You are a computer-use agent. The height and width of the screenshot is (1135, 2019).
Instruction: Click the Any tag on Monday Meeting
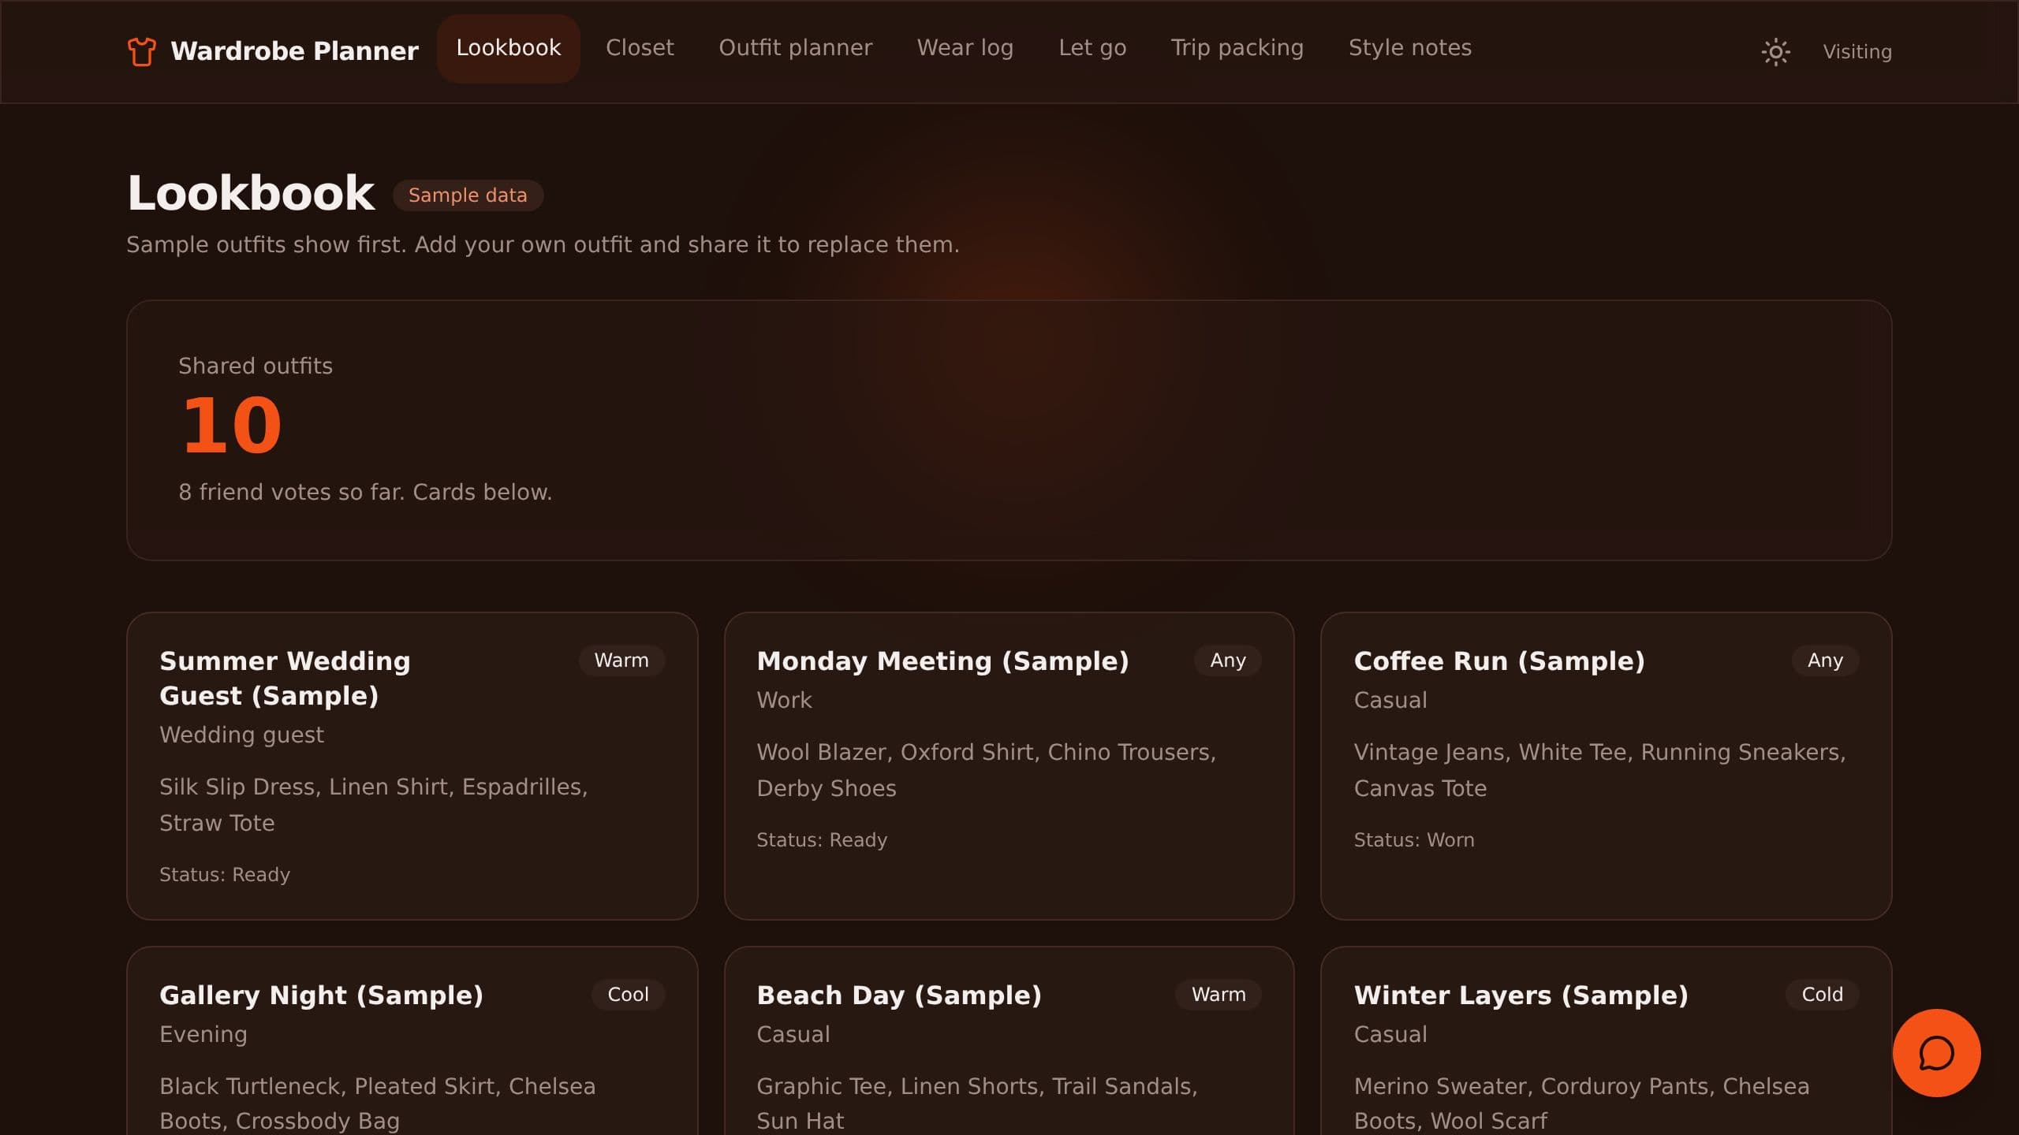point(1228,661)
